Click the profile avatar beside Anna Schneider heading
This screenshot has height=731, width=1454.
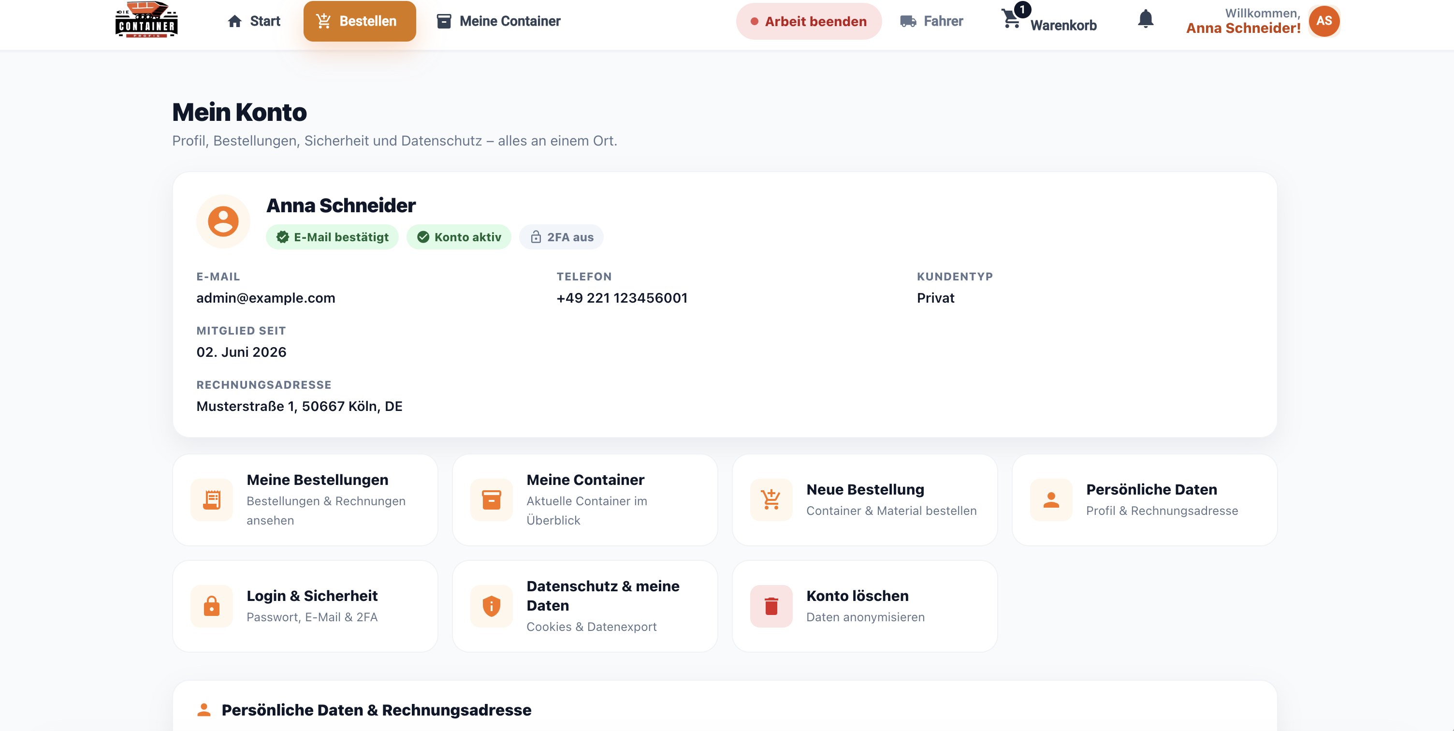[223, 221]
